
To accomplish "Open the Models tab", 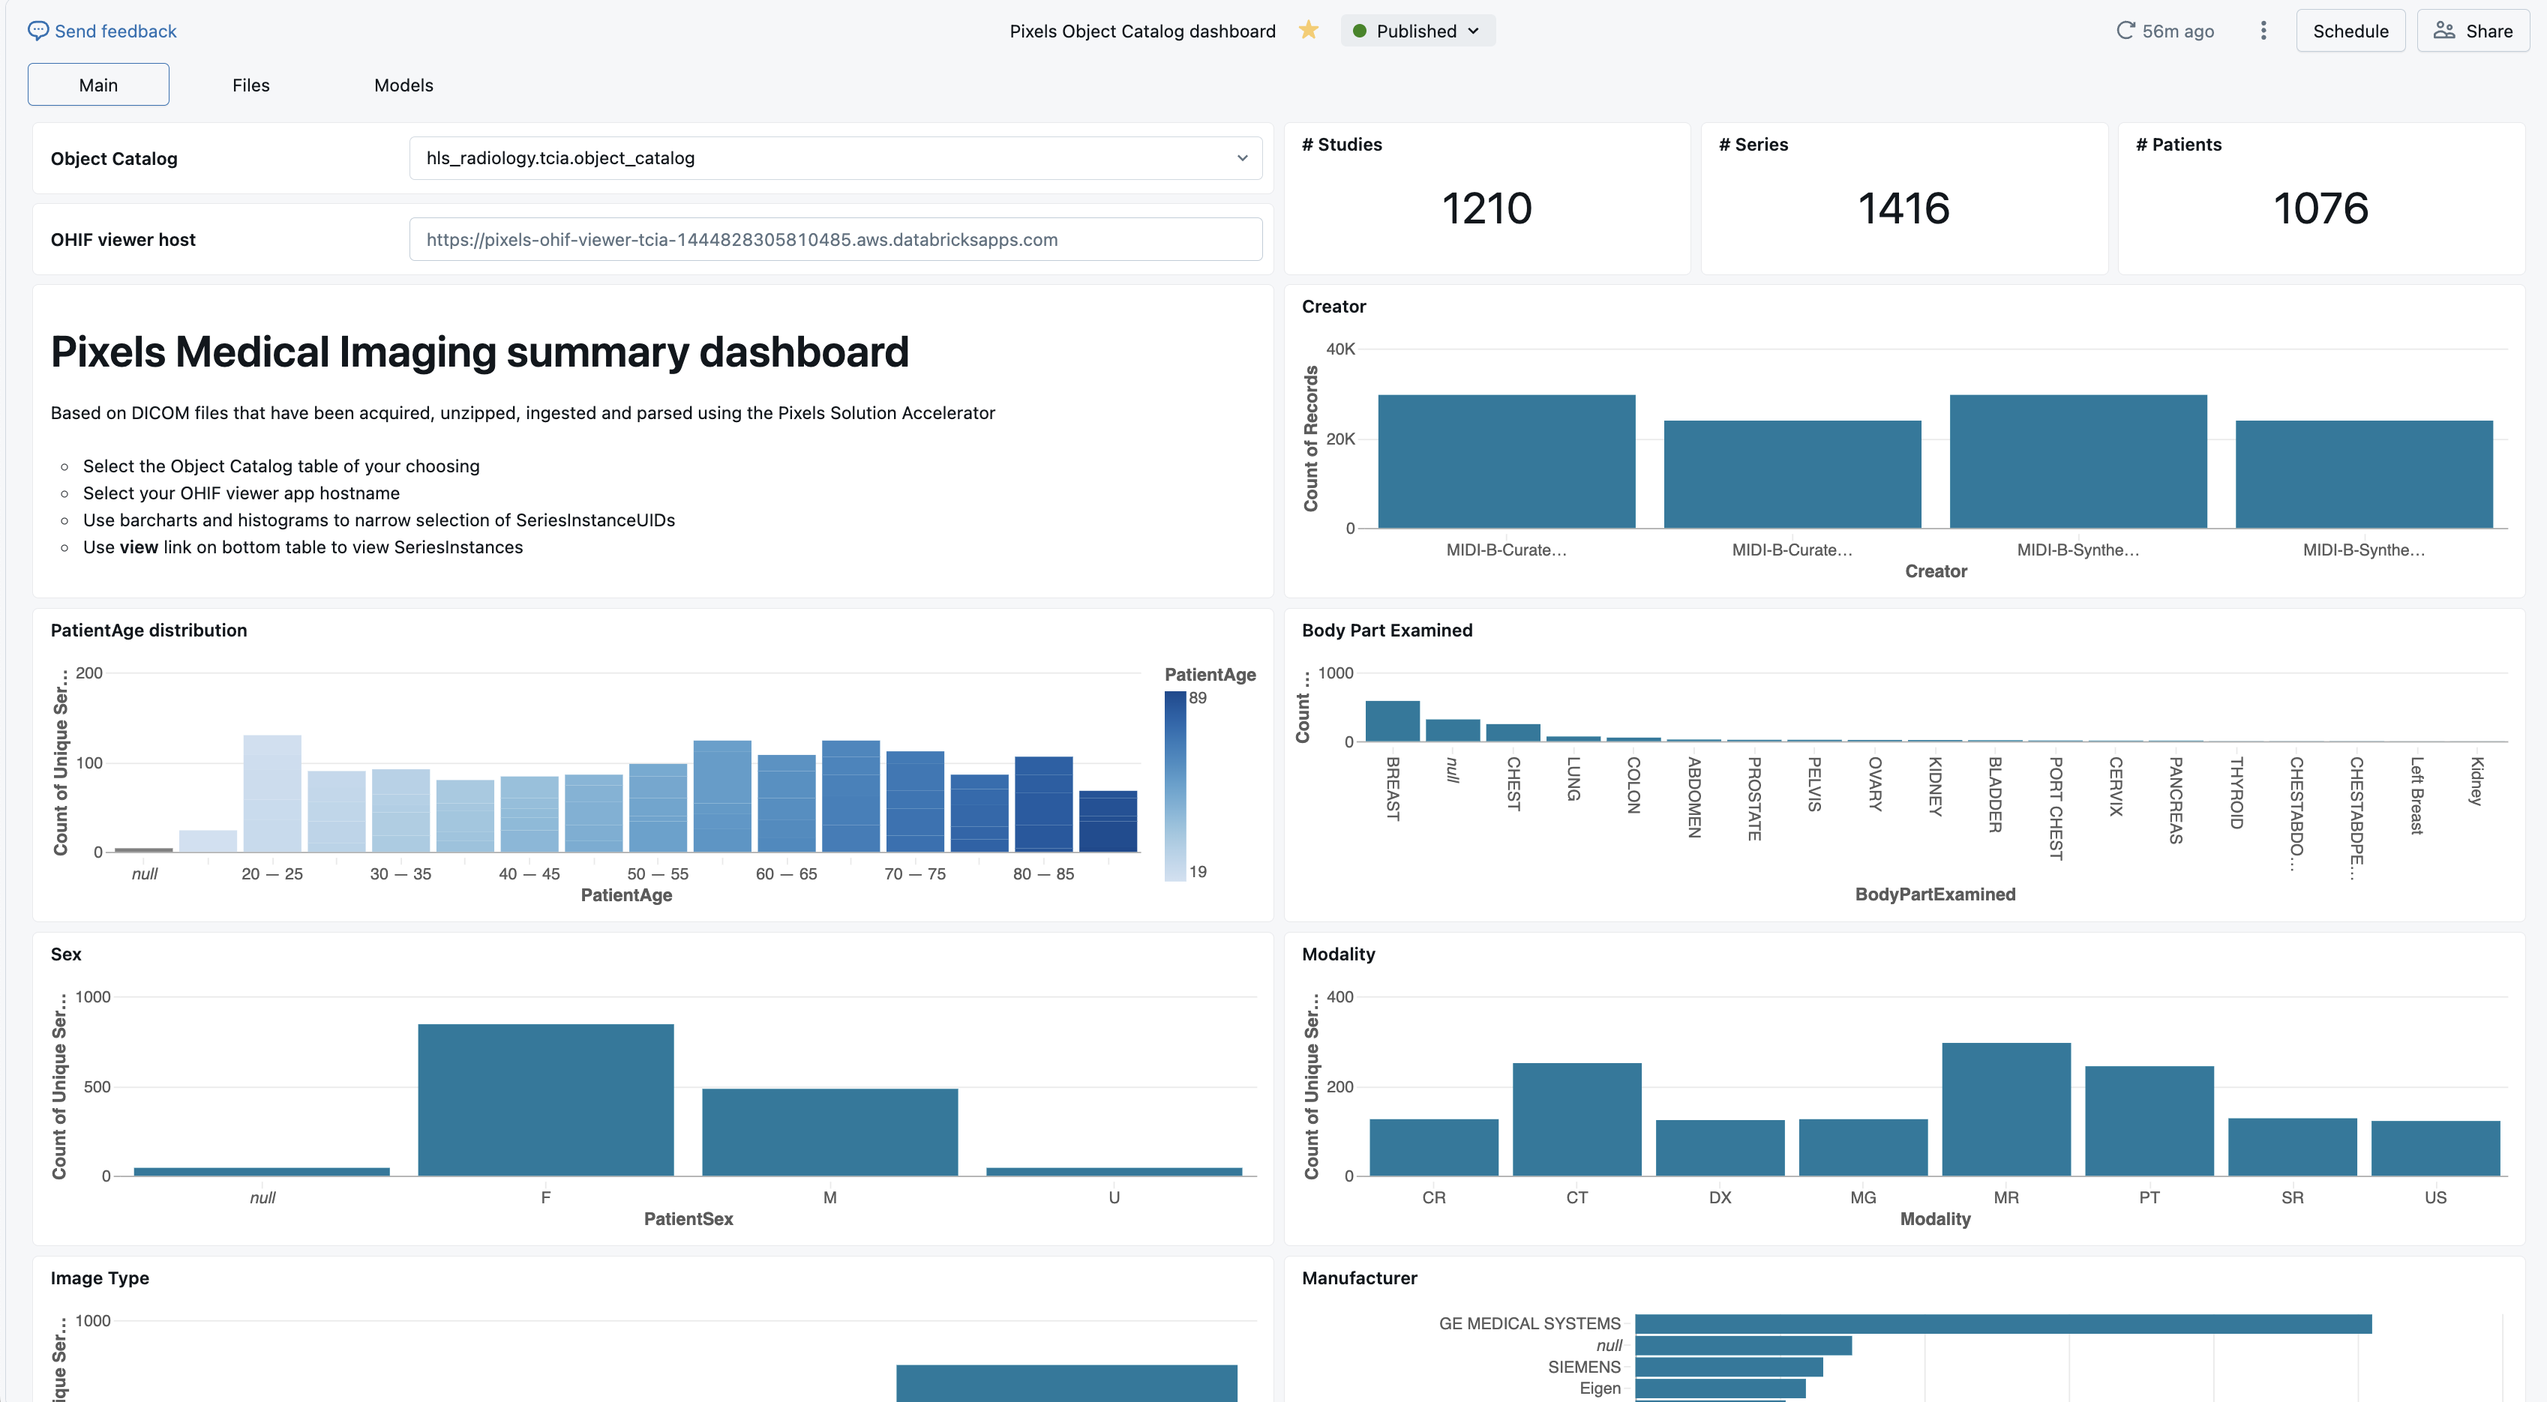I will 403,85.
